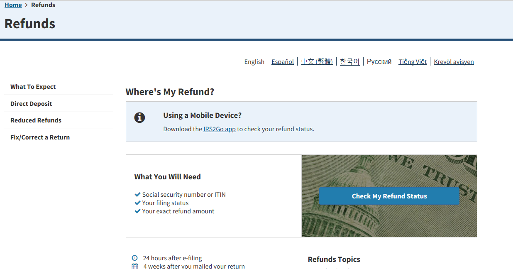Select the Korean language option
The width and height of the screenshot is (513, 269).
click(349, 61)
